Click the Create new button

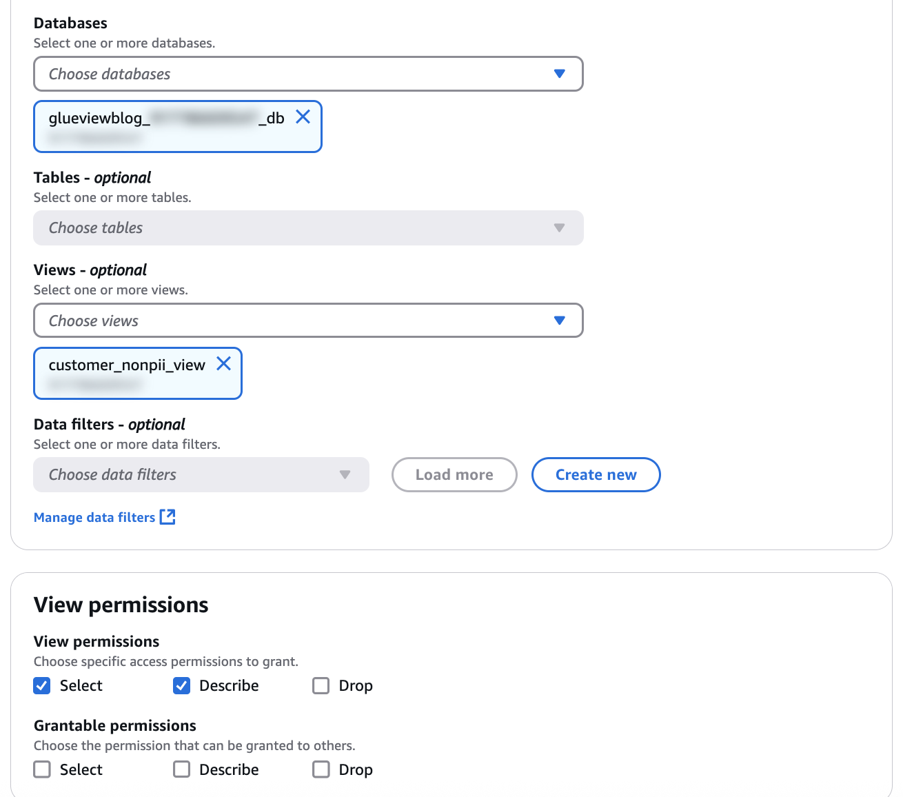596,475
